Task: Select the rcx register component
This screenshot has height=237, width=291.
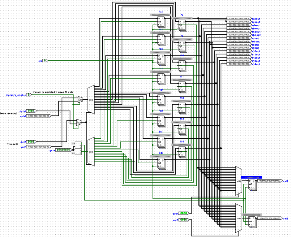Action: point(161,40)
